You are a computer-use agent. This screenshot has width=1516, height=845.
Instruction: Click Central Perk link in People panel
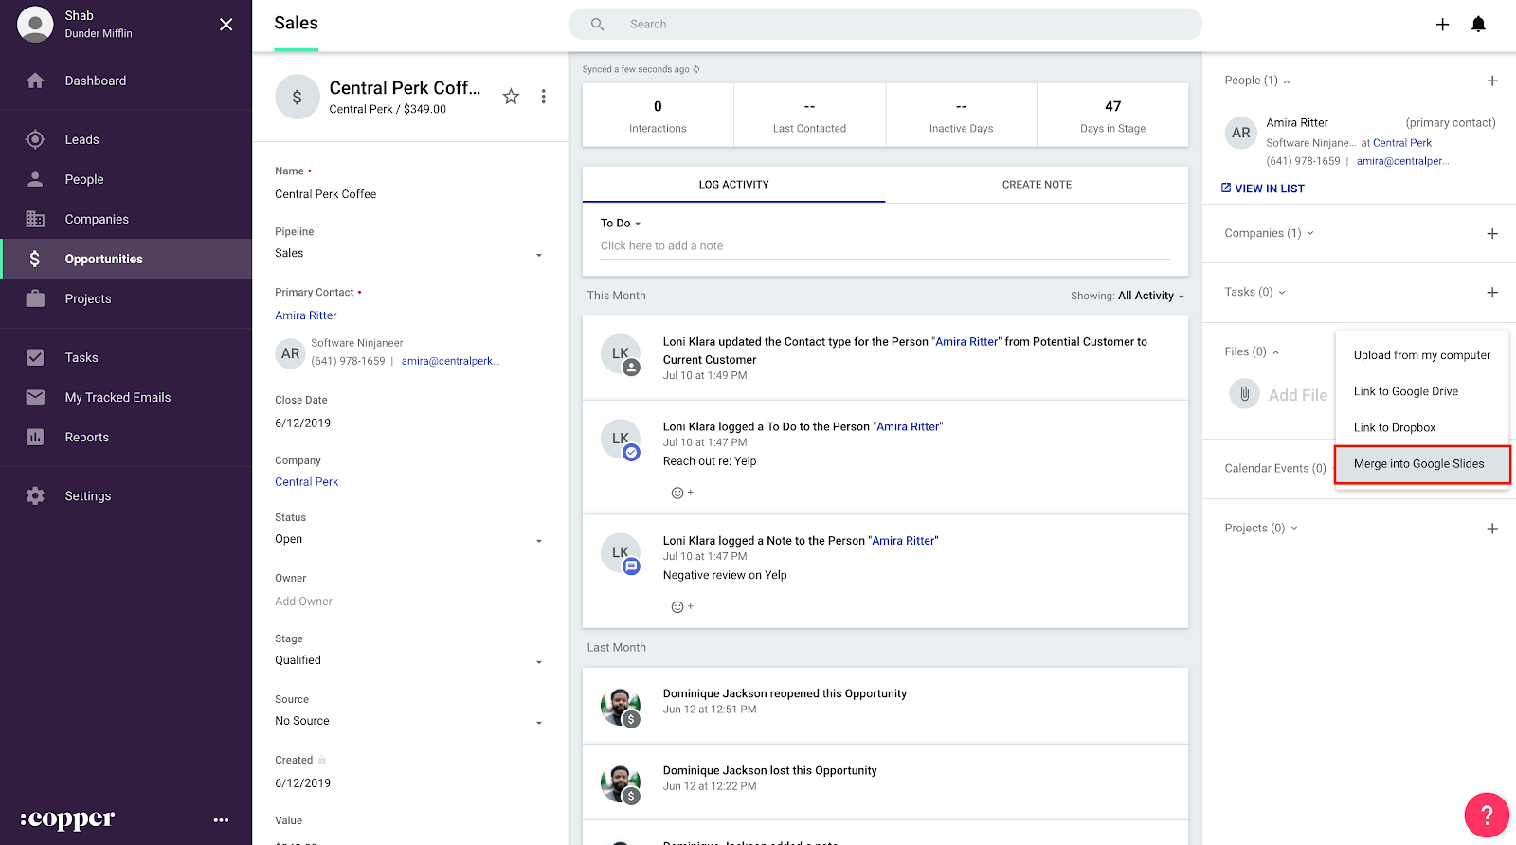click(1402, 143)
